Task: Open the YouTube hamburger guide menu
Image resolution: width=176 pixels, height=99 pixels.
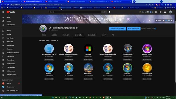Action: coord(3,12)
